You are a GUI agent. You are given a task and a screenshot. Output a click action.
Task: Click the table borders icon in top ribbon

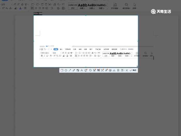click(x=63, y=8)
